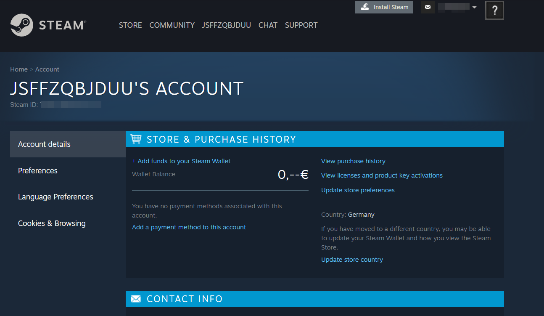
Task: Select Preferences in the sidebar
Action: coord(37,170)
